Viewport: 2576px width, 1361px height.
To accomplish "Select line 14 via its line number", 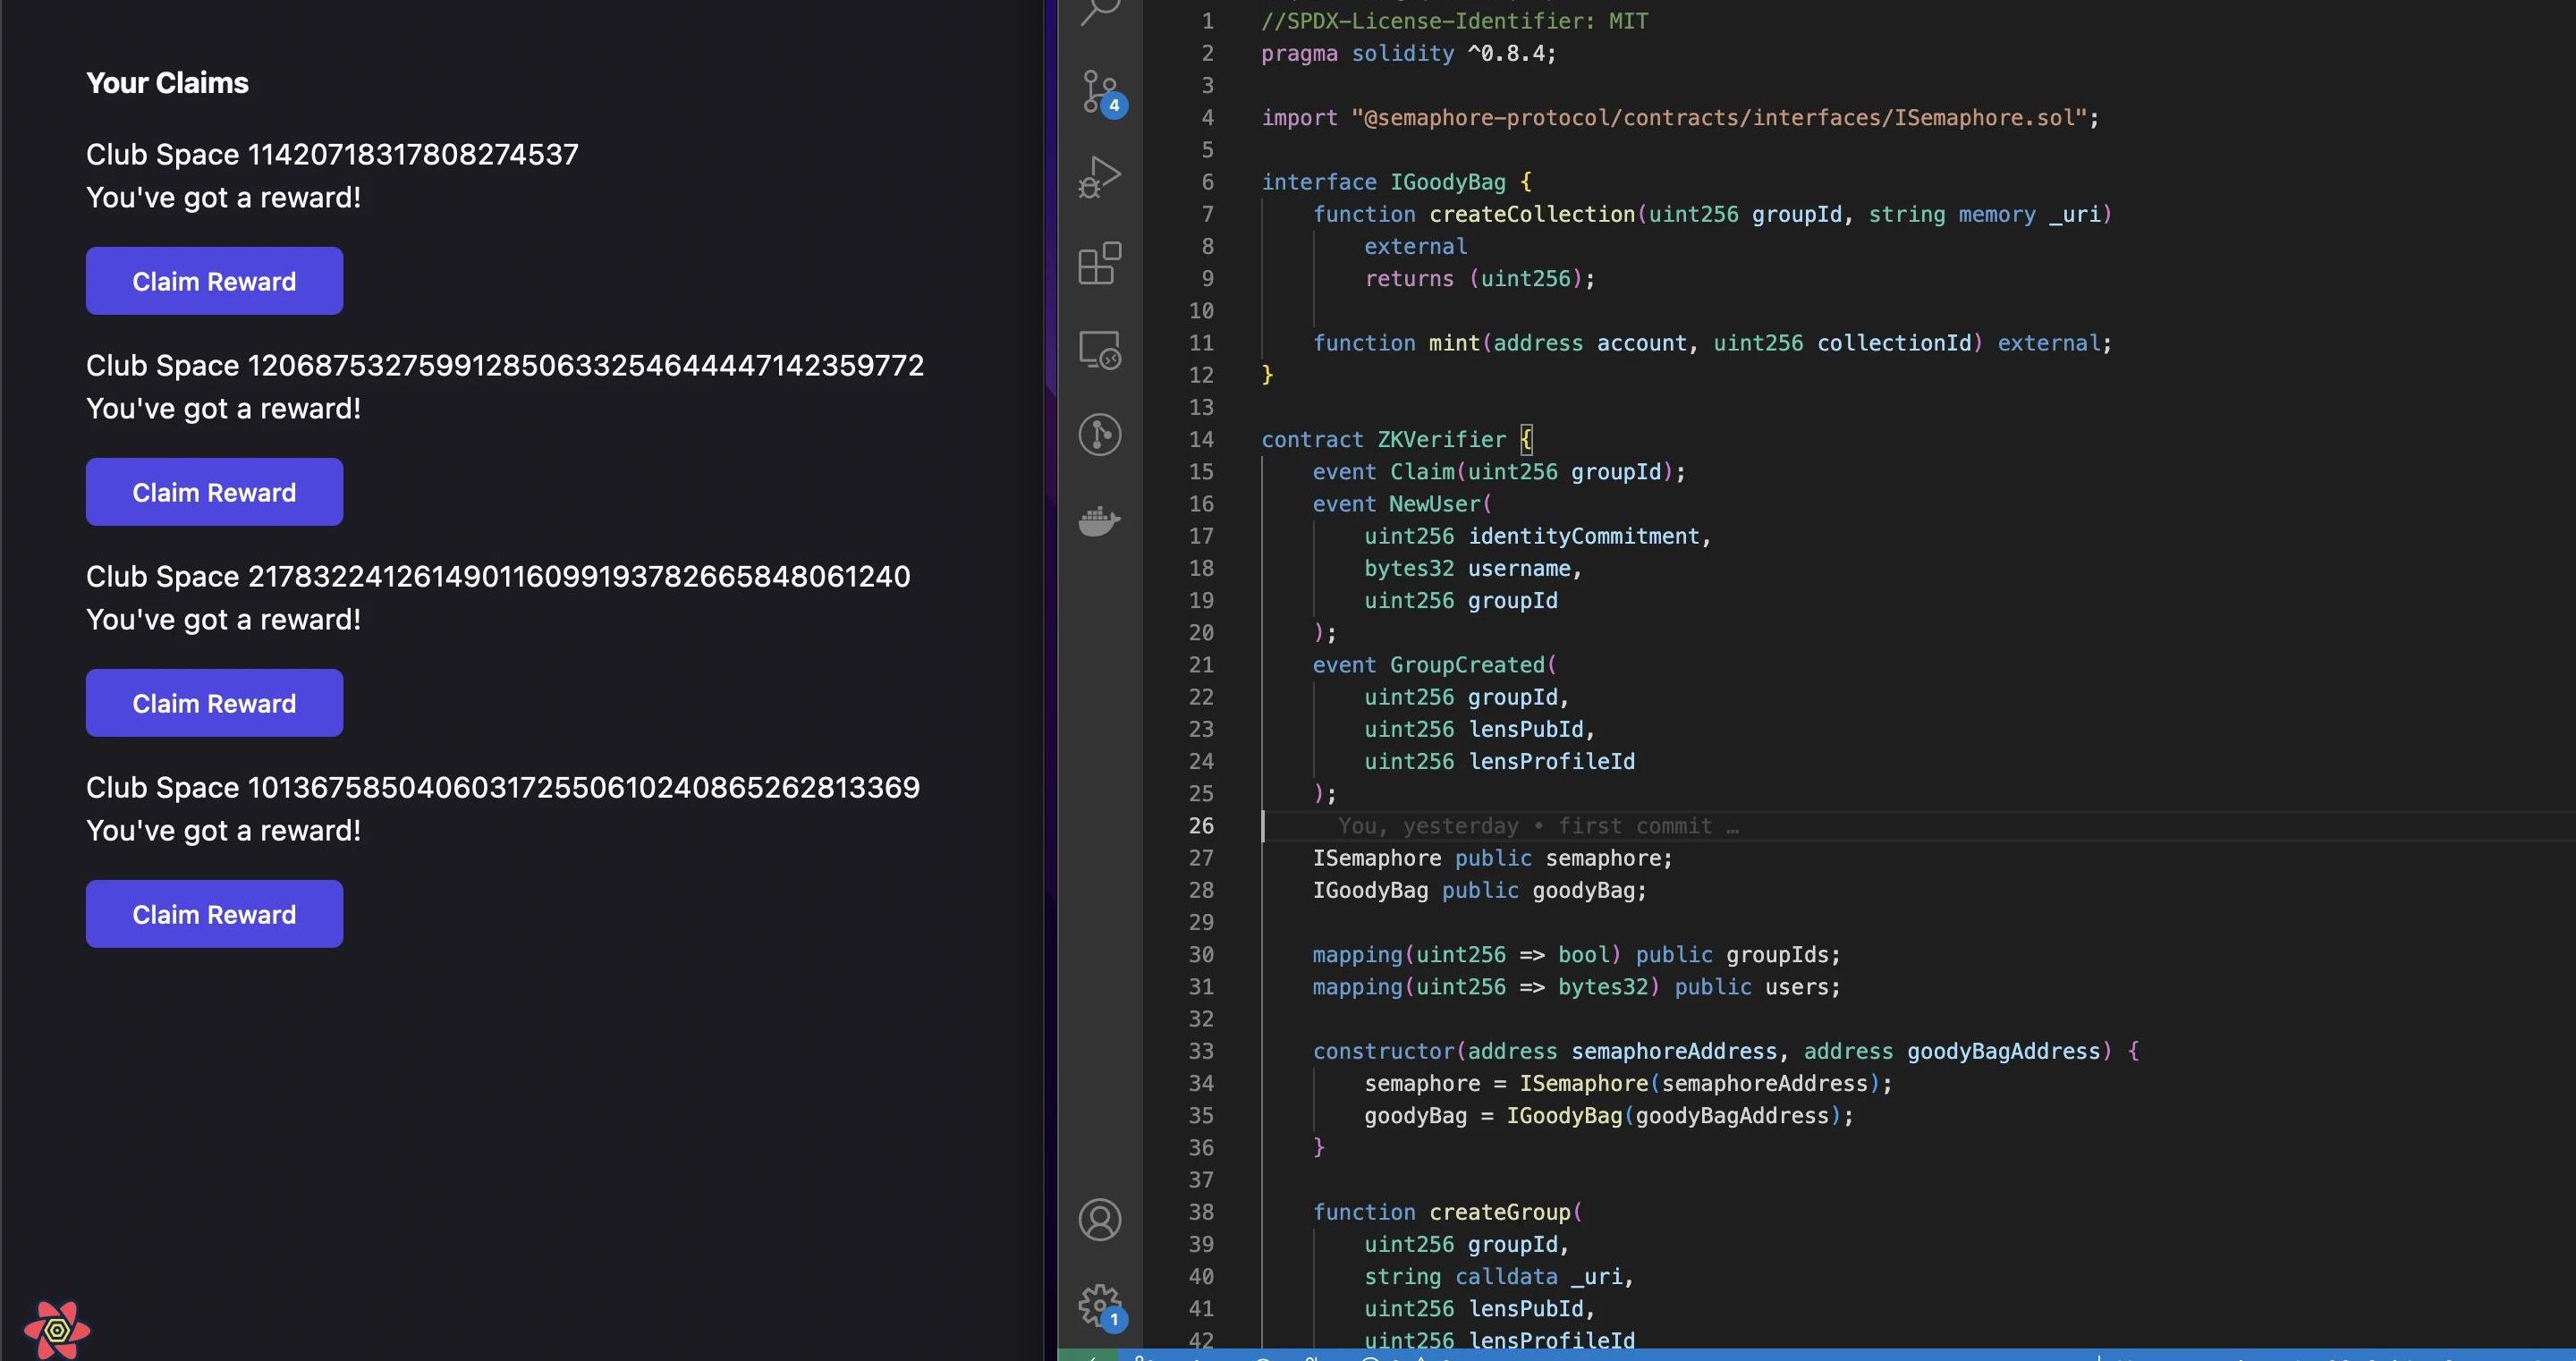I will click(1201, 440).
